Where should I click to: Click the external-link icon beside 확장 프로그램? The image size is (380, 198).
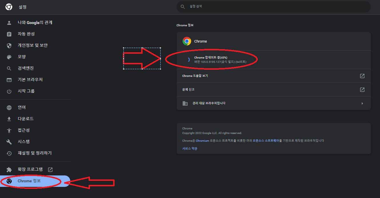50,169
